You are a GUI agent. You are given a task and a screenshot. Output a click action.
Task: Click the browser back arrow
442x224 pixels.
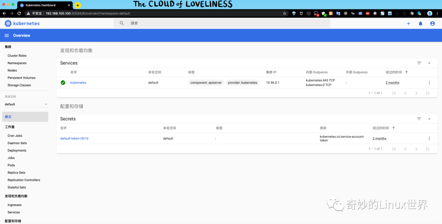tap(4, 13)
